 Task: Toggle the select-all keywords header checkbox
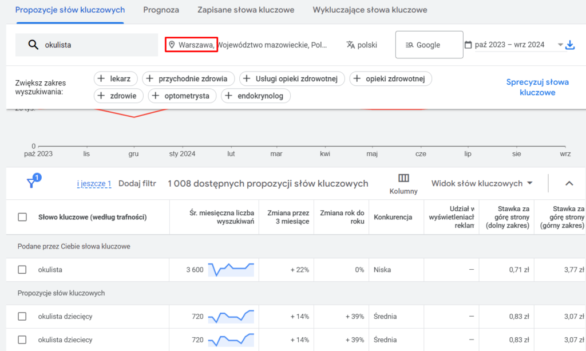click(x=22, y=217)
